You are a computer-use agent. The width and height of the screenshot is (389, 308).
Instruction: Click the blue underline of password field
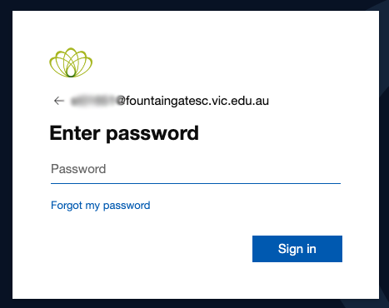coord(196,183)
